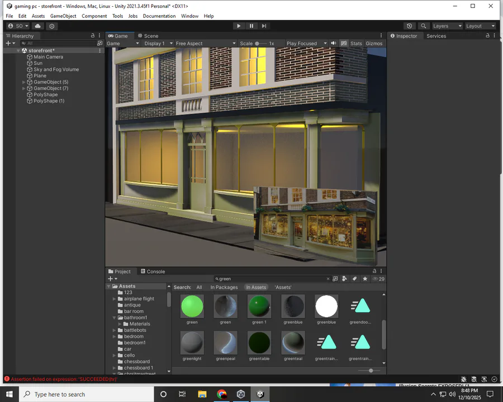This screenshot has height=402, width=503.
Task: Toggle the Stats overlay button
Action: point(356,44)
